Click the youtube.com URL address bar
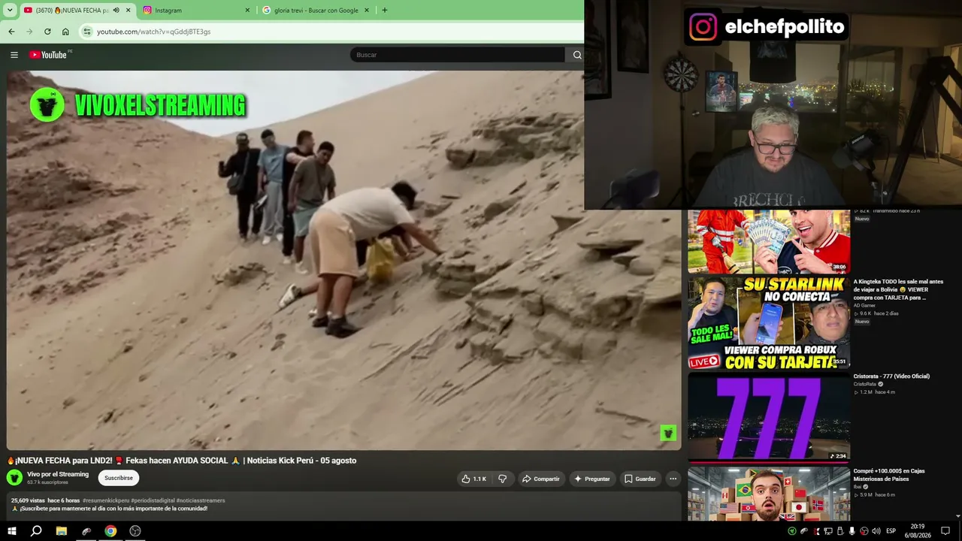 [331, 32]
